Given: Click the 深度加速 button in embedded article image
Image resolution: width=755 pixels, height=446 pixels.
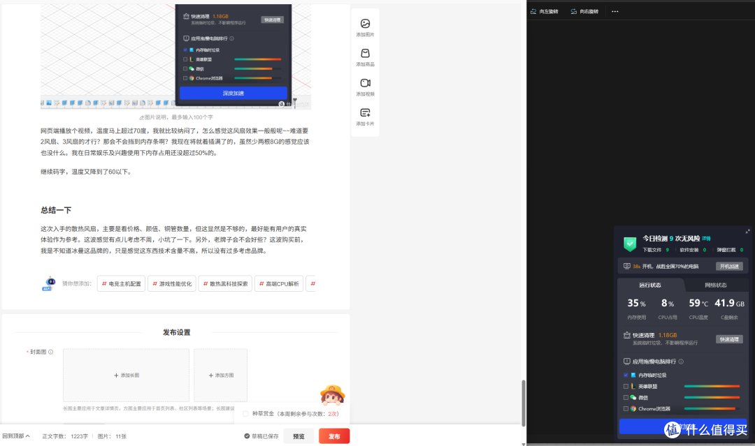Looking at the screenshot, I should [x=233, y=94].
